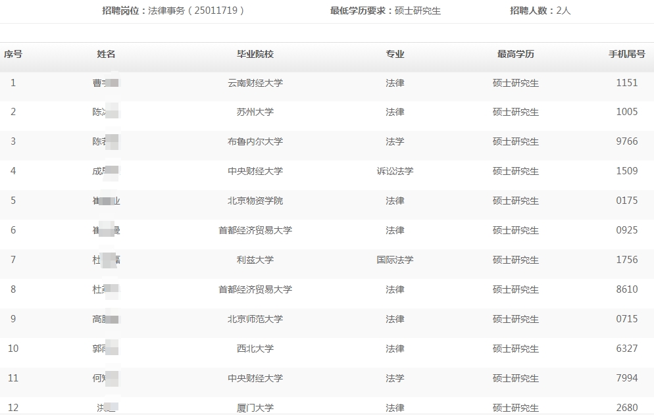This screenshot has width=654, height=415.
Task: Click the 专业 column header
Action: click(395, 55)
